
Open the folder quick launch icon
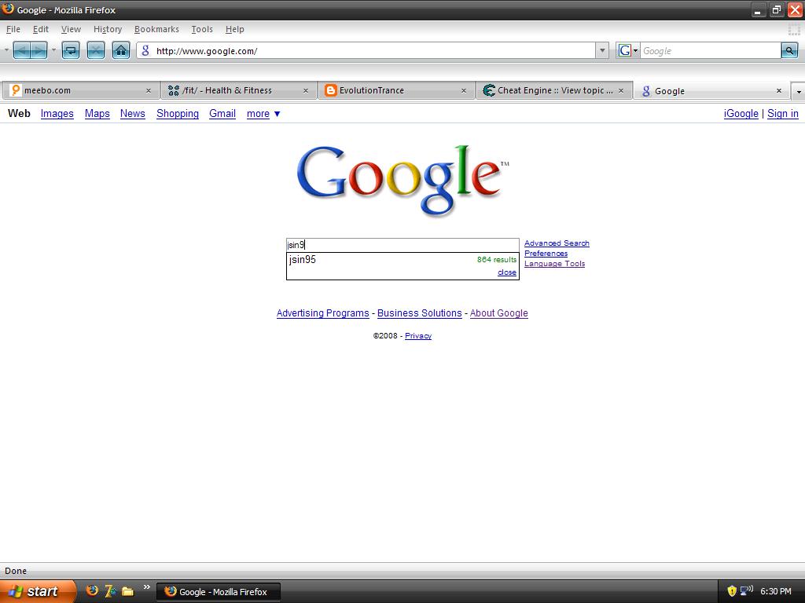[x=128, y=591]
